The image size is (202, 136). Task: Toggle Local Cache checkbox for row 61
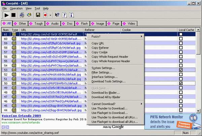[181, 34]
